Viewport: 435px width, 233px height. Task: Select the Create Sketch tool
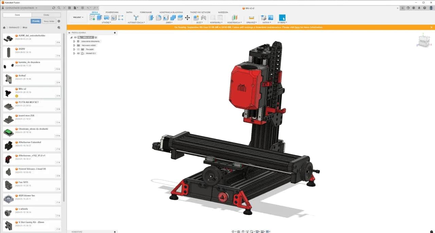pos(92,17)
